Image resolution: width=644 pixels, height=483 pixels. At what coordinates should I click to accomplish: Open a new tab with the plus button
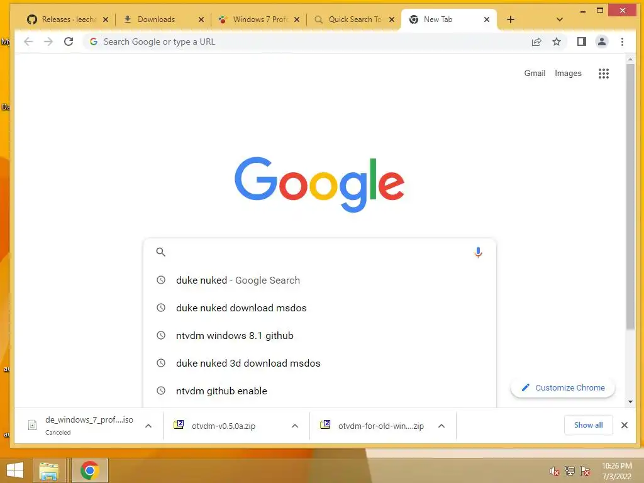pyautogui.click(x=511, y=19)
